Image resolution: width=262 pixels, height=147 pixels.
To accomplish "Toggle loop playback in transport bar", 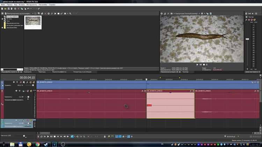I will [x=42, y=137].
